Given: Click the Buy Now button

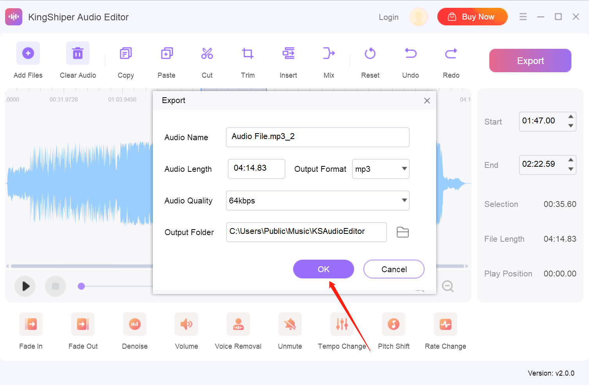Looking at the screenshot, I should click(x=473, y=17).
